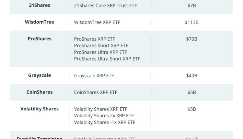
Task: Click the WisdomTree issuer name
Action: (40, 22)
